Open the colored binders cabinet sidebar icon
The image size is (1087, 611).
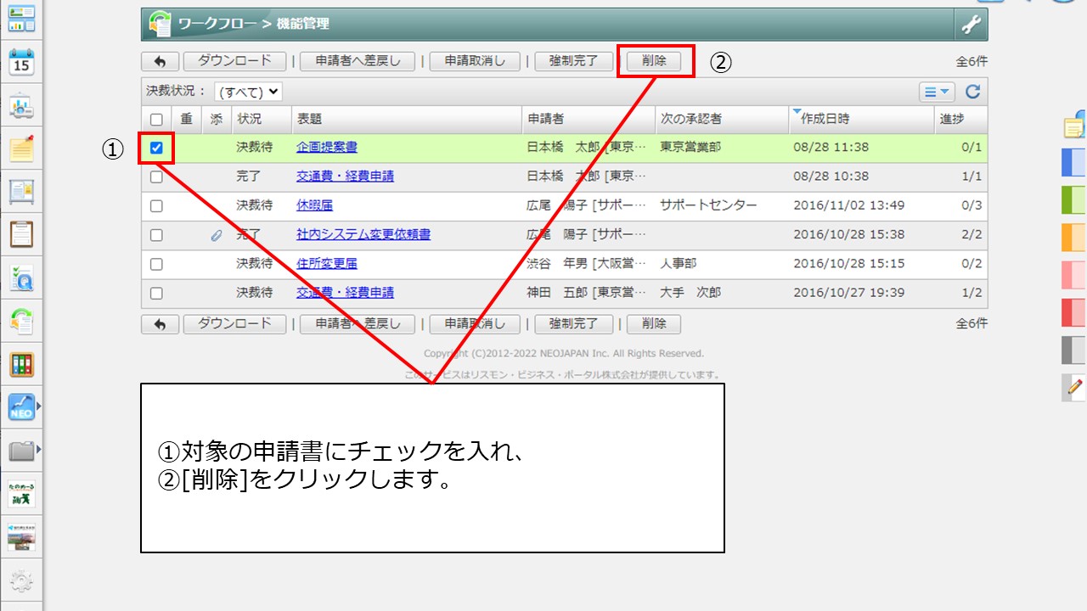coord(21,365)
